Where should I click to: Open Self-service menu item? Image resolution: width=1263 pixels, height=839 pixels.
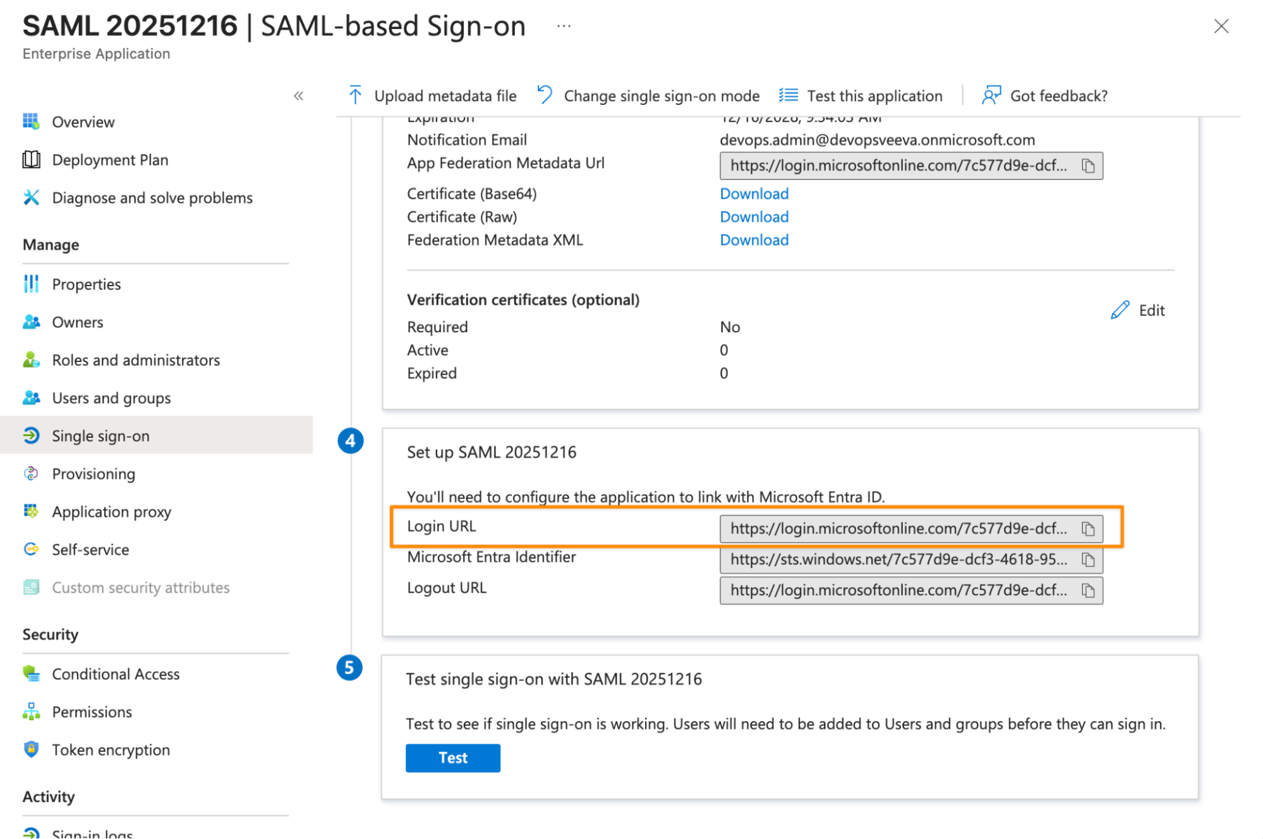pos(90,550)
